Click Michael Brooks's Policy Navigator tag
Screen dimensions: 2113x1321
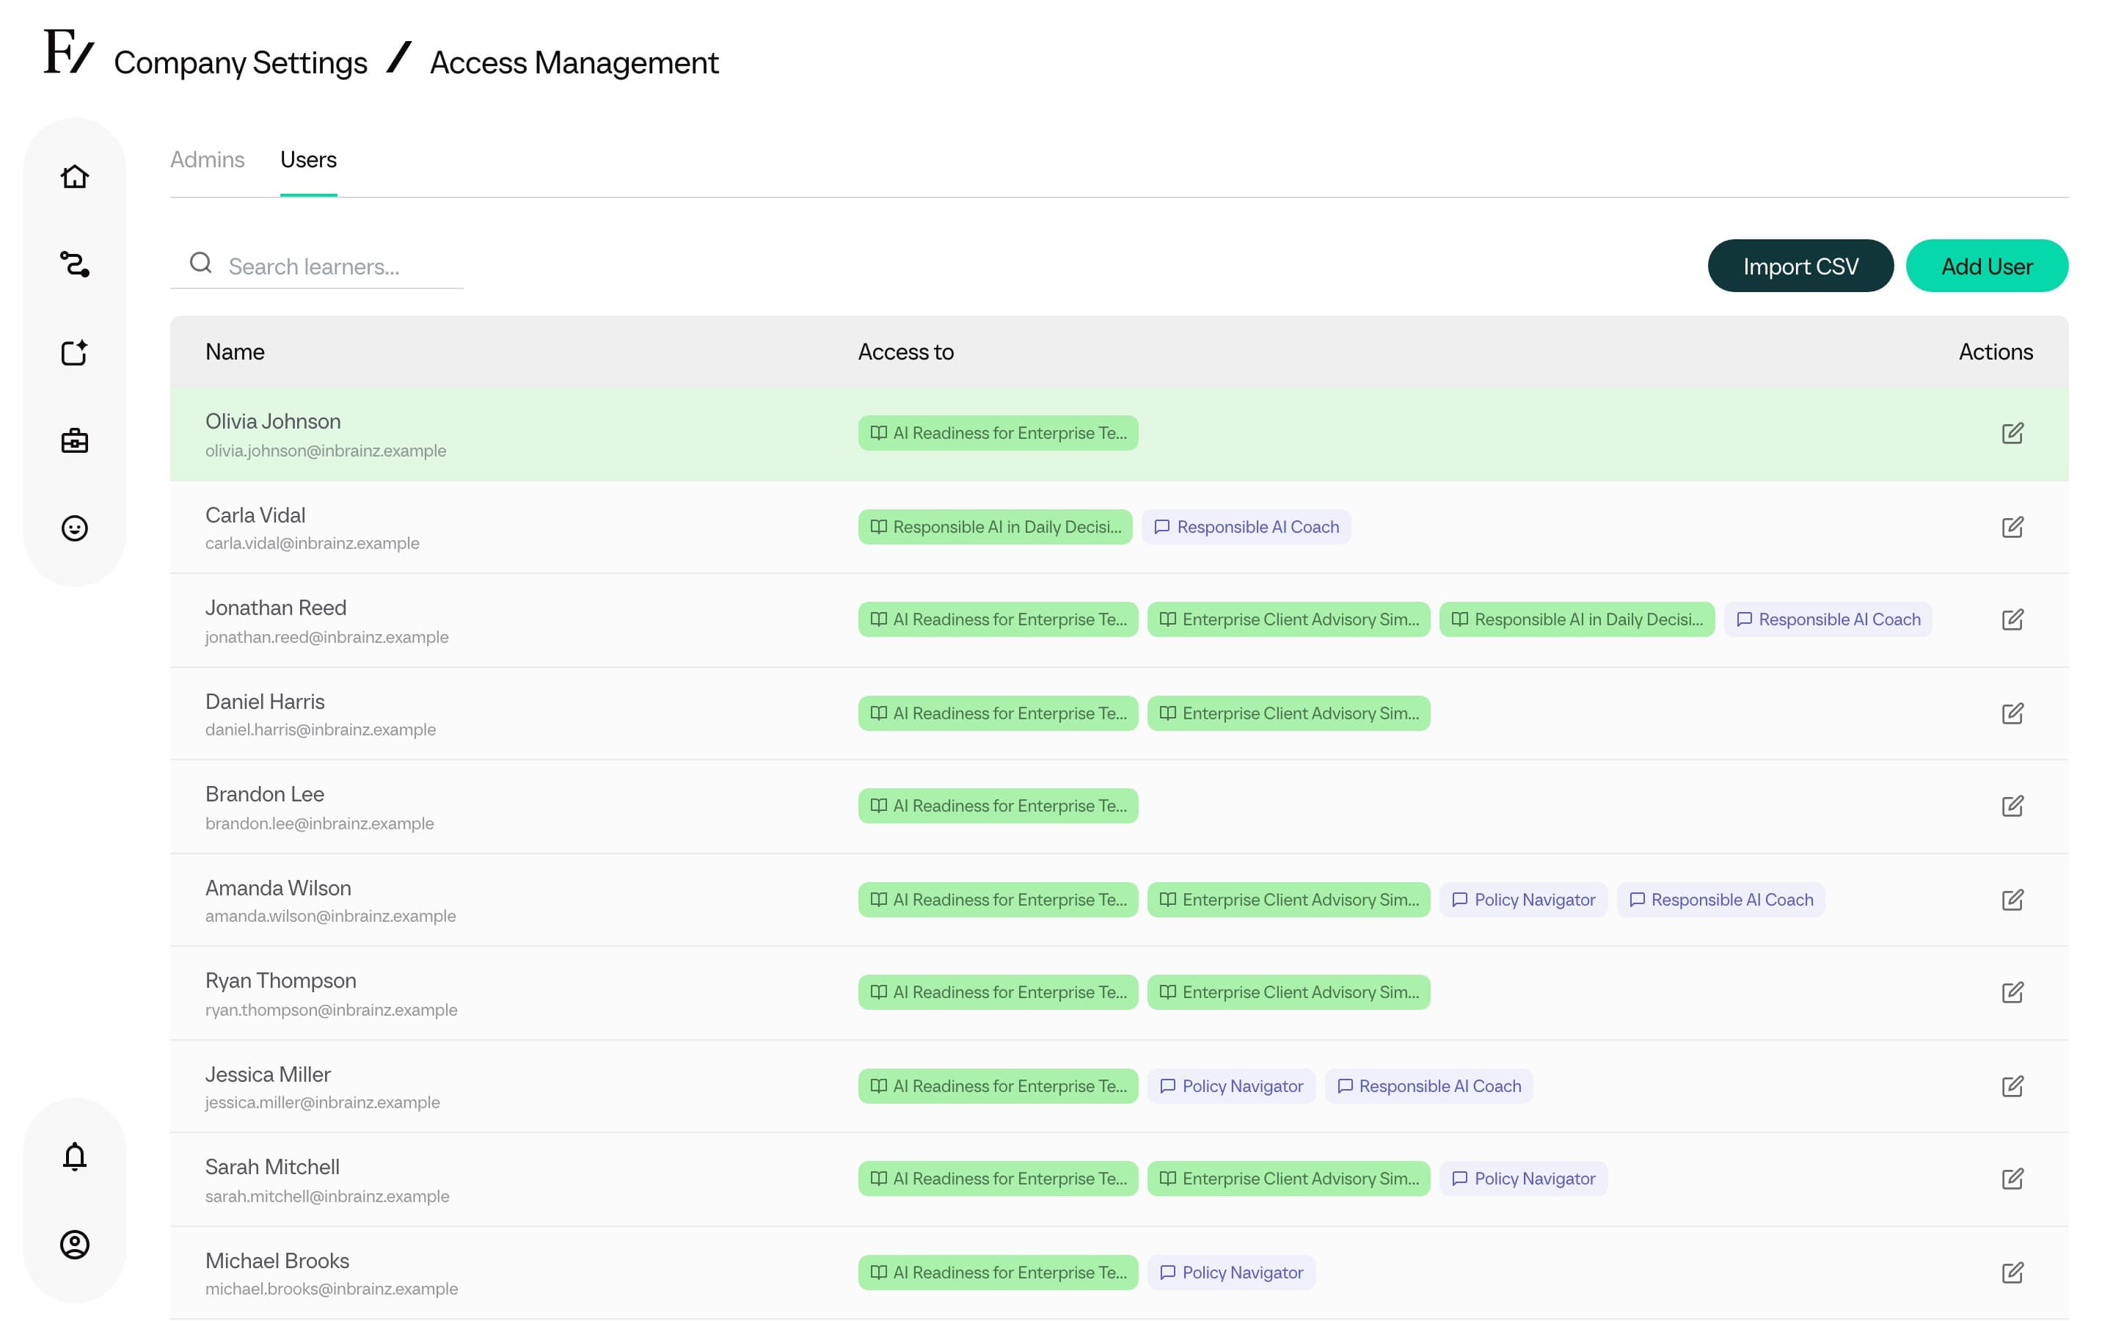(x=1231, y=1272)
